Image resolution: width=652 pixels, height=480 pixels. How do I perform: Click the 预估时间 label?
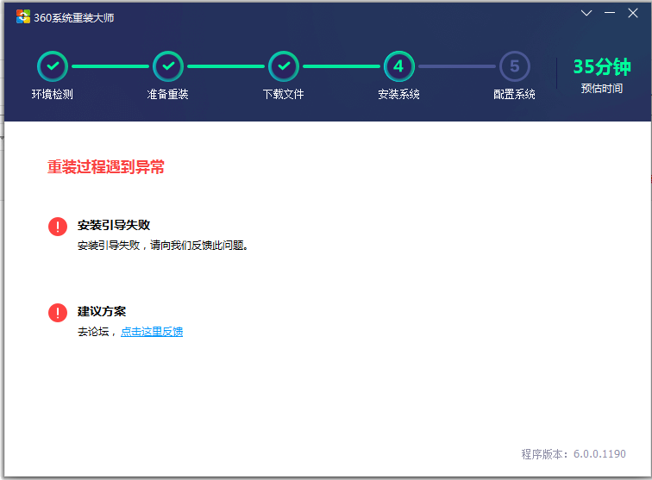coord(602,89)
